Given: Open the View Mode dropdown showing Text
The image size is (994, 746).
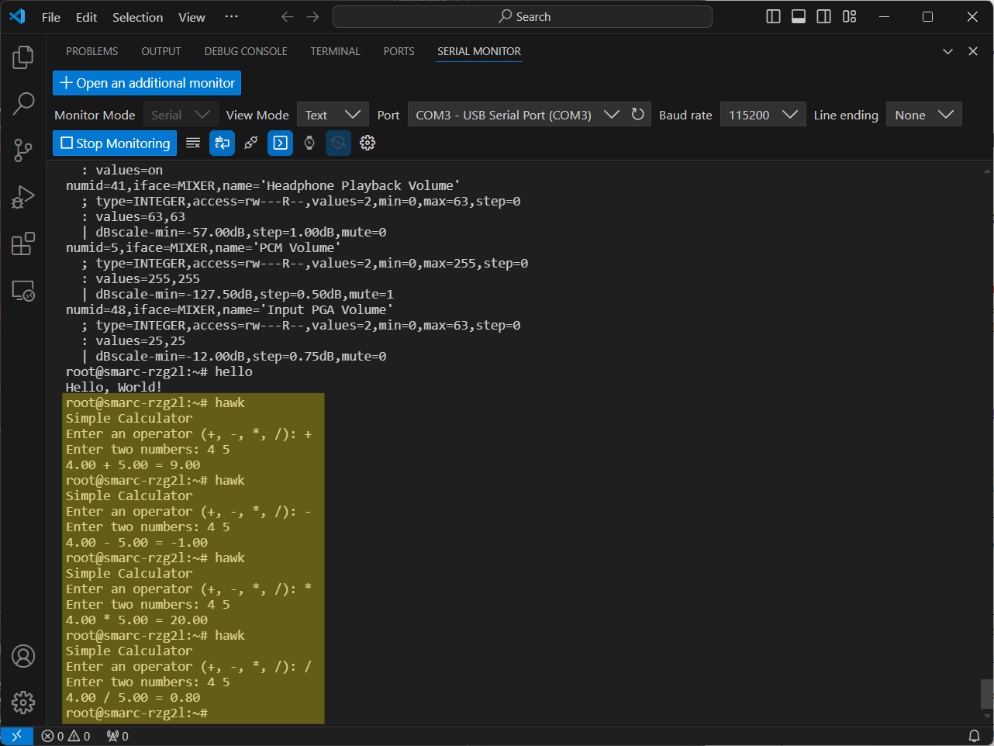Looking at the screenshot, I should (333, 115).
